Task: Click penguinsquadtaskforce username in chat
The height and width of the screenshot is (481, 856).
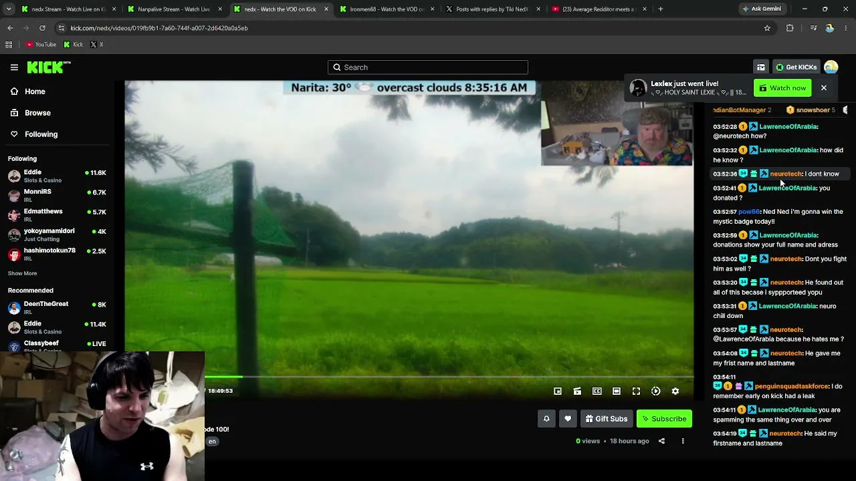Action: coord(792,386)
